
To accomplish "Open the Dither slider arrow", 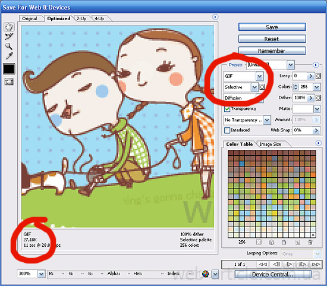I will coord(310,98).
